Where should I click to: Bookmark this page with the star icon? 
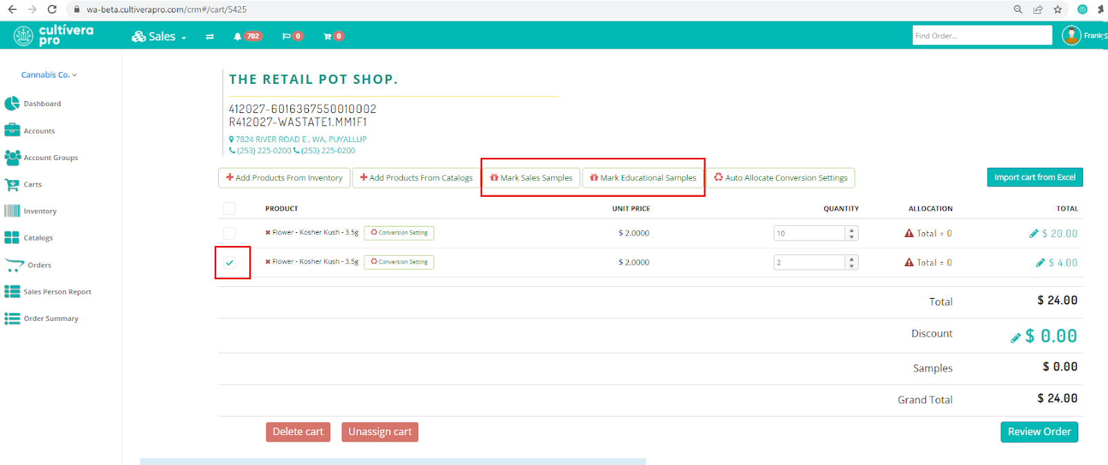1057,9
